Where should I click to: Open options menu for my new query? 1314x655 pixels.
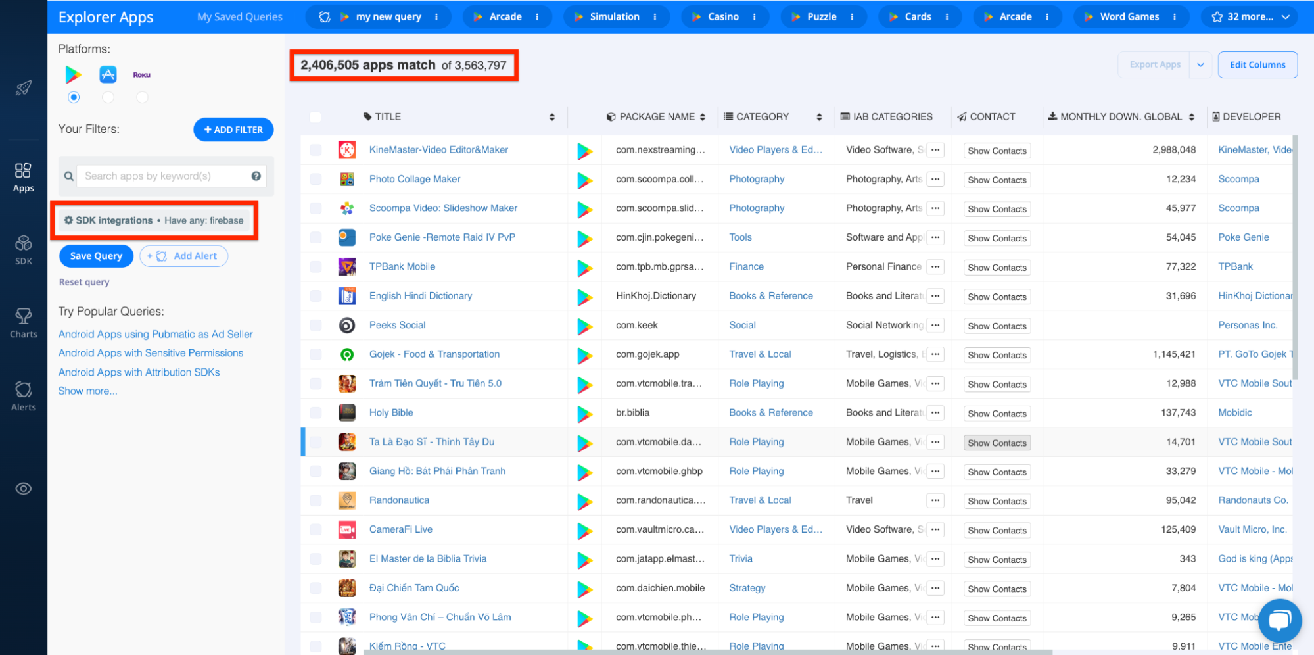[436, 17]
